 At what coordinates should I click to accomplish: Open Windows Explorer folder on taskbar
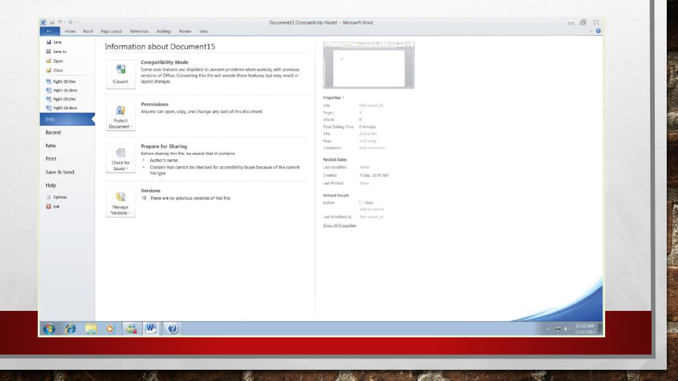tap(91, 329)
